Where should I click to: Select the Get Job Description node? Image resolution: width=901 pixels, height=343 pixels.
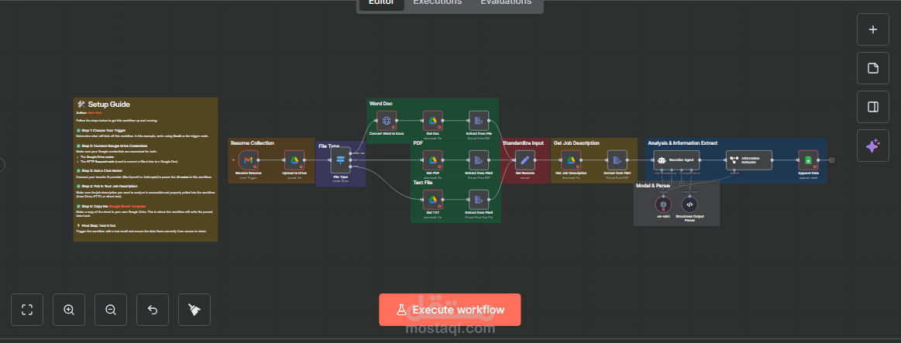tap(571, 160)
